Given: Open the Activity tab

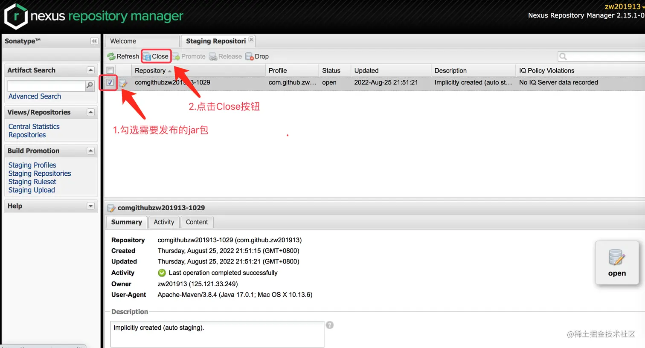Looking at the screenshot, I should (164, 222).
